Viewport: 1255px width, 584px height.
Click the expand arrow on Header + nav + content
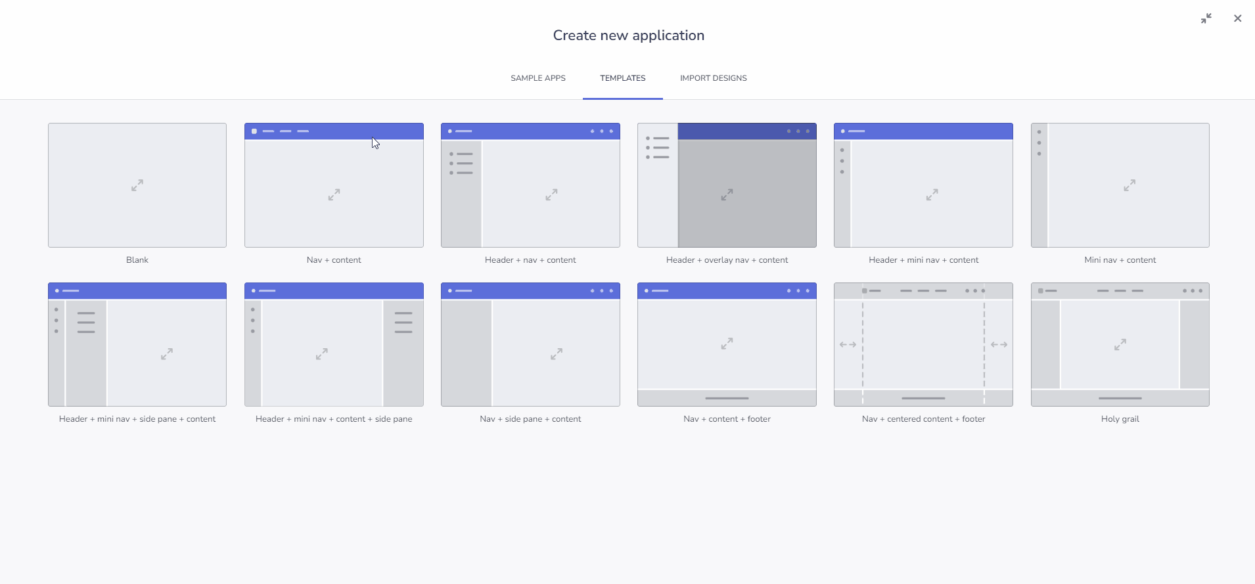click(x=551, y=194)
